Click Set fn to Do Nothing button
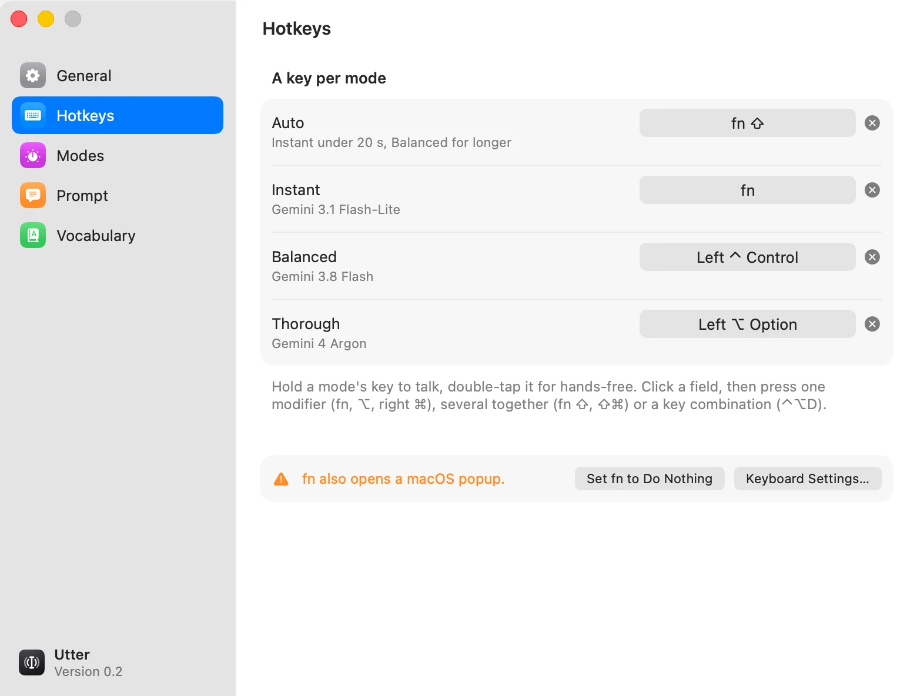The image size is (917, 696). click(650, 478)
